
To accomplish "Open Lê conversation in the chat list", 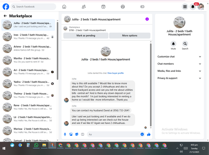I will point(28,119).
